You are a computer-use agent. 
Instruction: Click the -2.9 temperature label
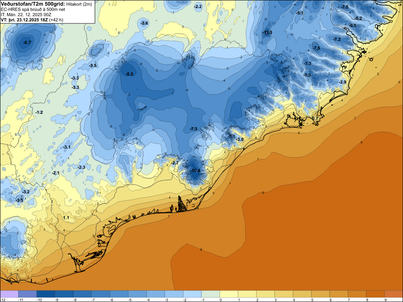coord(342,82)
